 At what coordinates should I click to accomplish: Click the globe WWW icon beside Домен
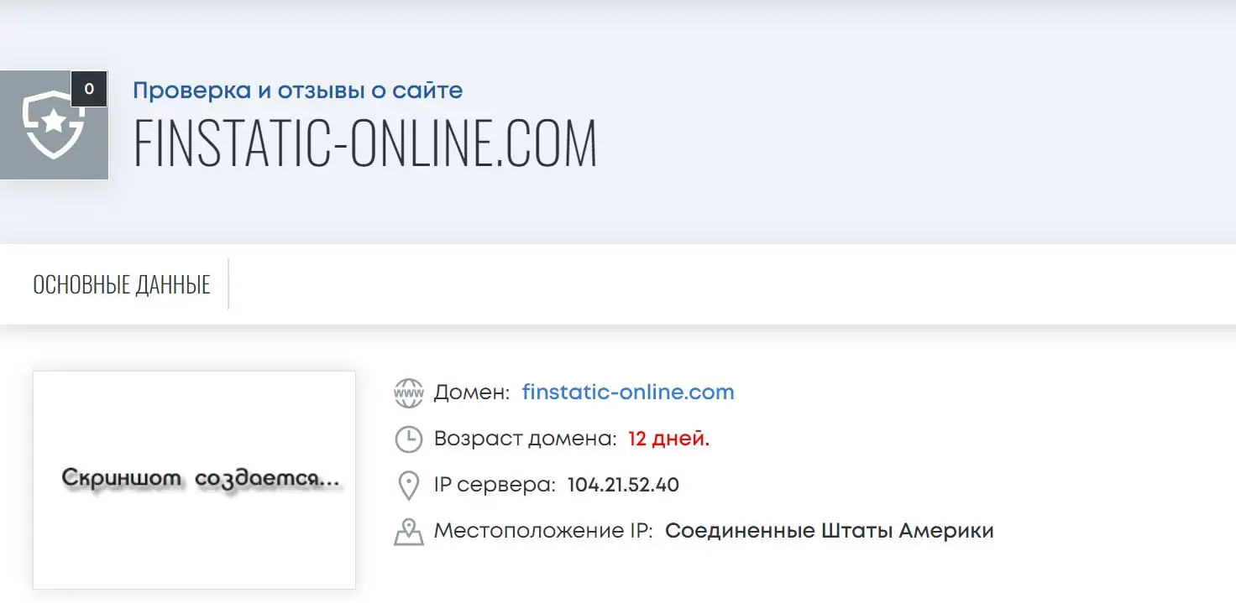point(409,392)
